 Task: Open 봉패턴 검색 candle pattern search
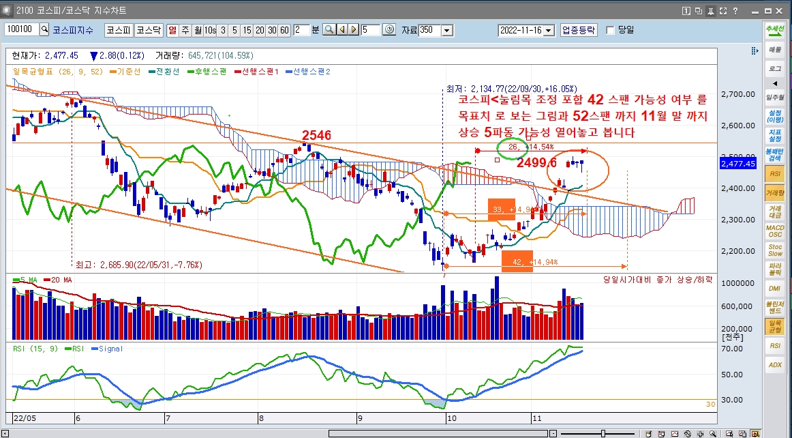point(774,155)
